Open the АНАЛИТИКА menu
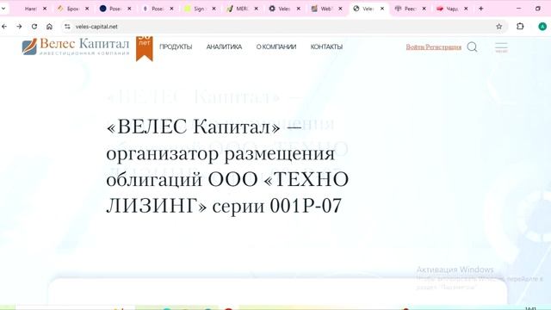 pyautogui.click(x=224, y=46)
